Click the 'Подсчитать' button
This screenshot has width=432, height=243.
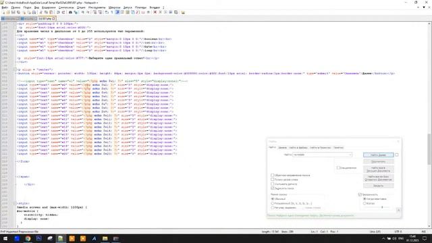pyautogui.click(x=378, y=162)
